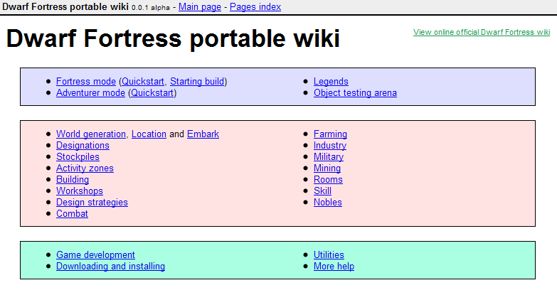This screenshot has width=557, height=295.
Task: Go to Activity zones page
Action: pos(85,168)
